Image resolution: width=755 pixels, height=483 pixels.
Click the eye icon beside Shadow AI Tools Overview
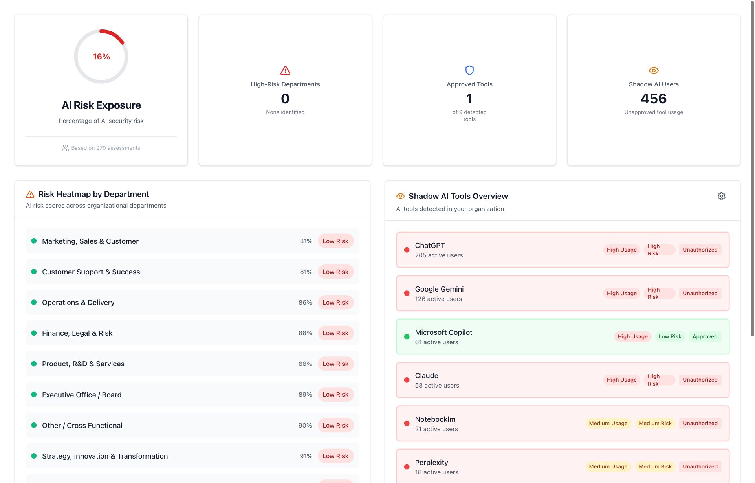(400, 196)
